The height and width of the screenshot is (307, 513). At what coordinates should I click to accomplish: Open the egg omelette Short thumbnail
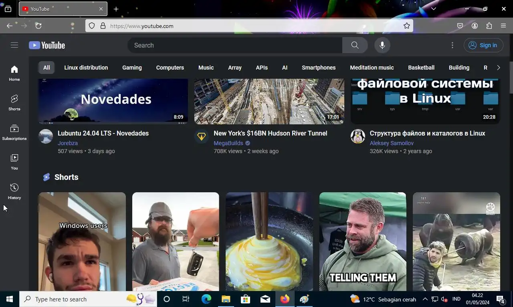pos(269,241)
